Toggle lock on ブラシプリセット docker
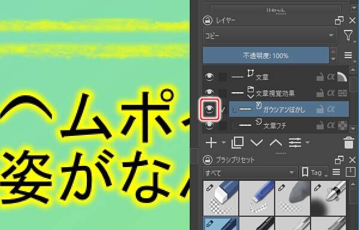Image resolution: width=359 pixels, height=230 pixels. (208, 160)
